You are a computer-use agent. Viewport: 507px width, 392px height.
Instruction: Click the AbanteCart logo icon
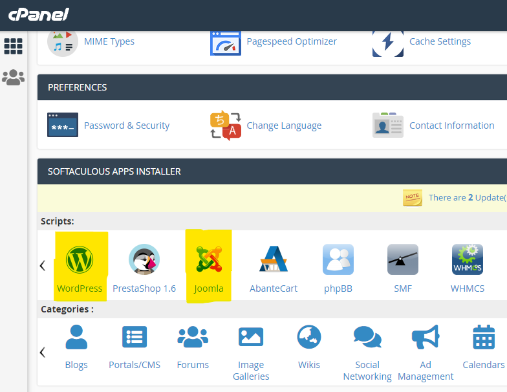(274, 259)
